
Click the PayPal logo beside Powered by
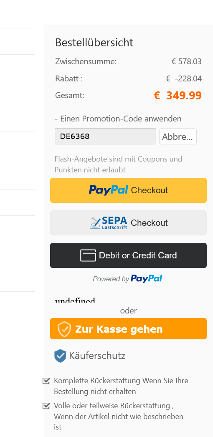146,278
